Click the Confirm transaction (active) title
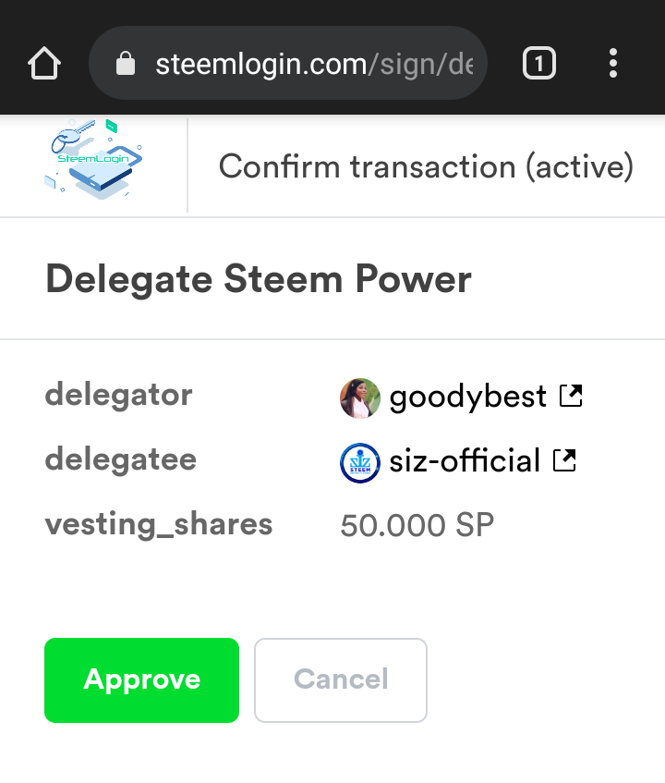 pyautogui.click(x=426, y=166)
